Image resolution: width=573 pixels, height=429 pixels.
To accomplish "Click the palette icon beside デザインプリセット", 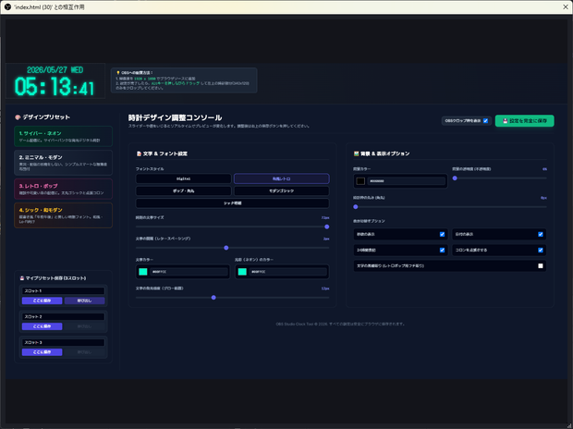I will [18, 117].
